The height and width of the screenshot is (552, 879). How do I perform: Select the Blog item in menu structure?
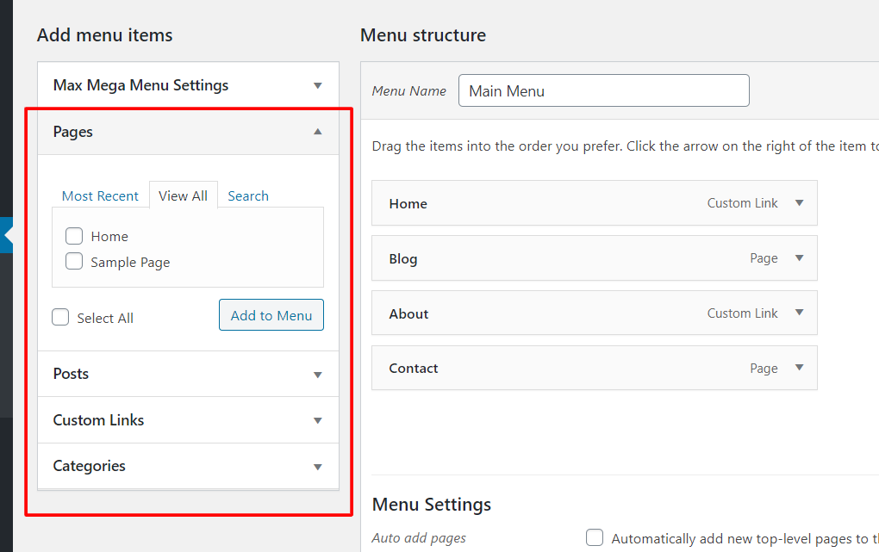click(x=595, y=257)
